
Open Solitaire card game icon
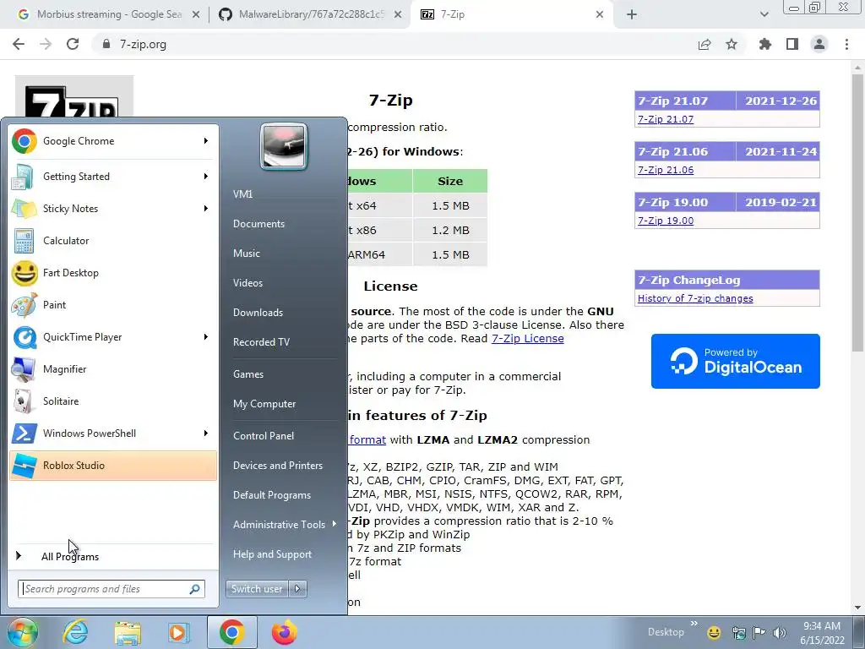click(x=24, y=401)
